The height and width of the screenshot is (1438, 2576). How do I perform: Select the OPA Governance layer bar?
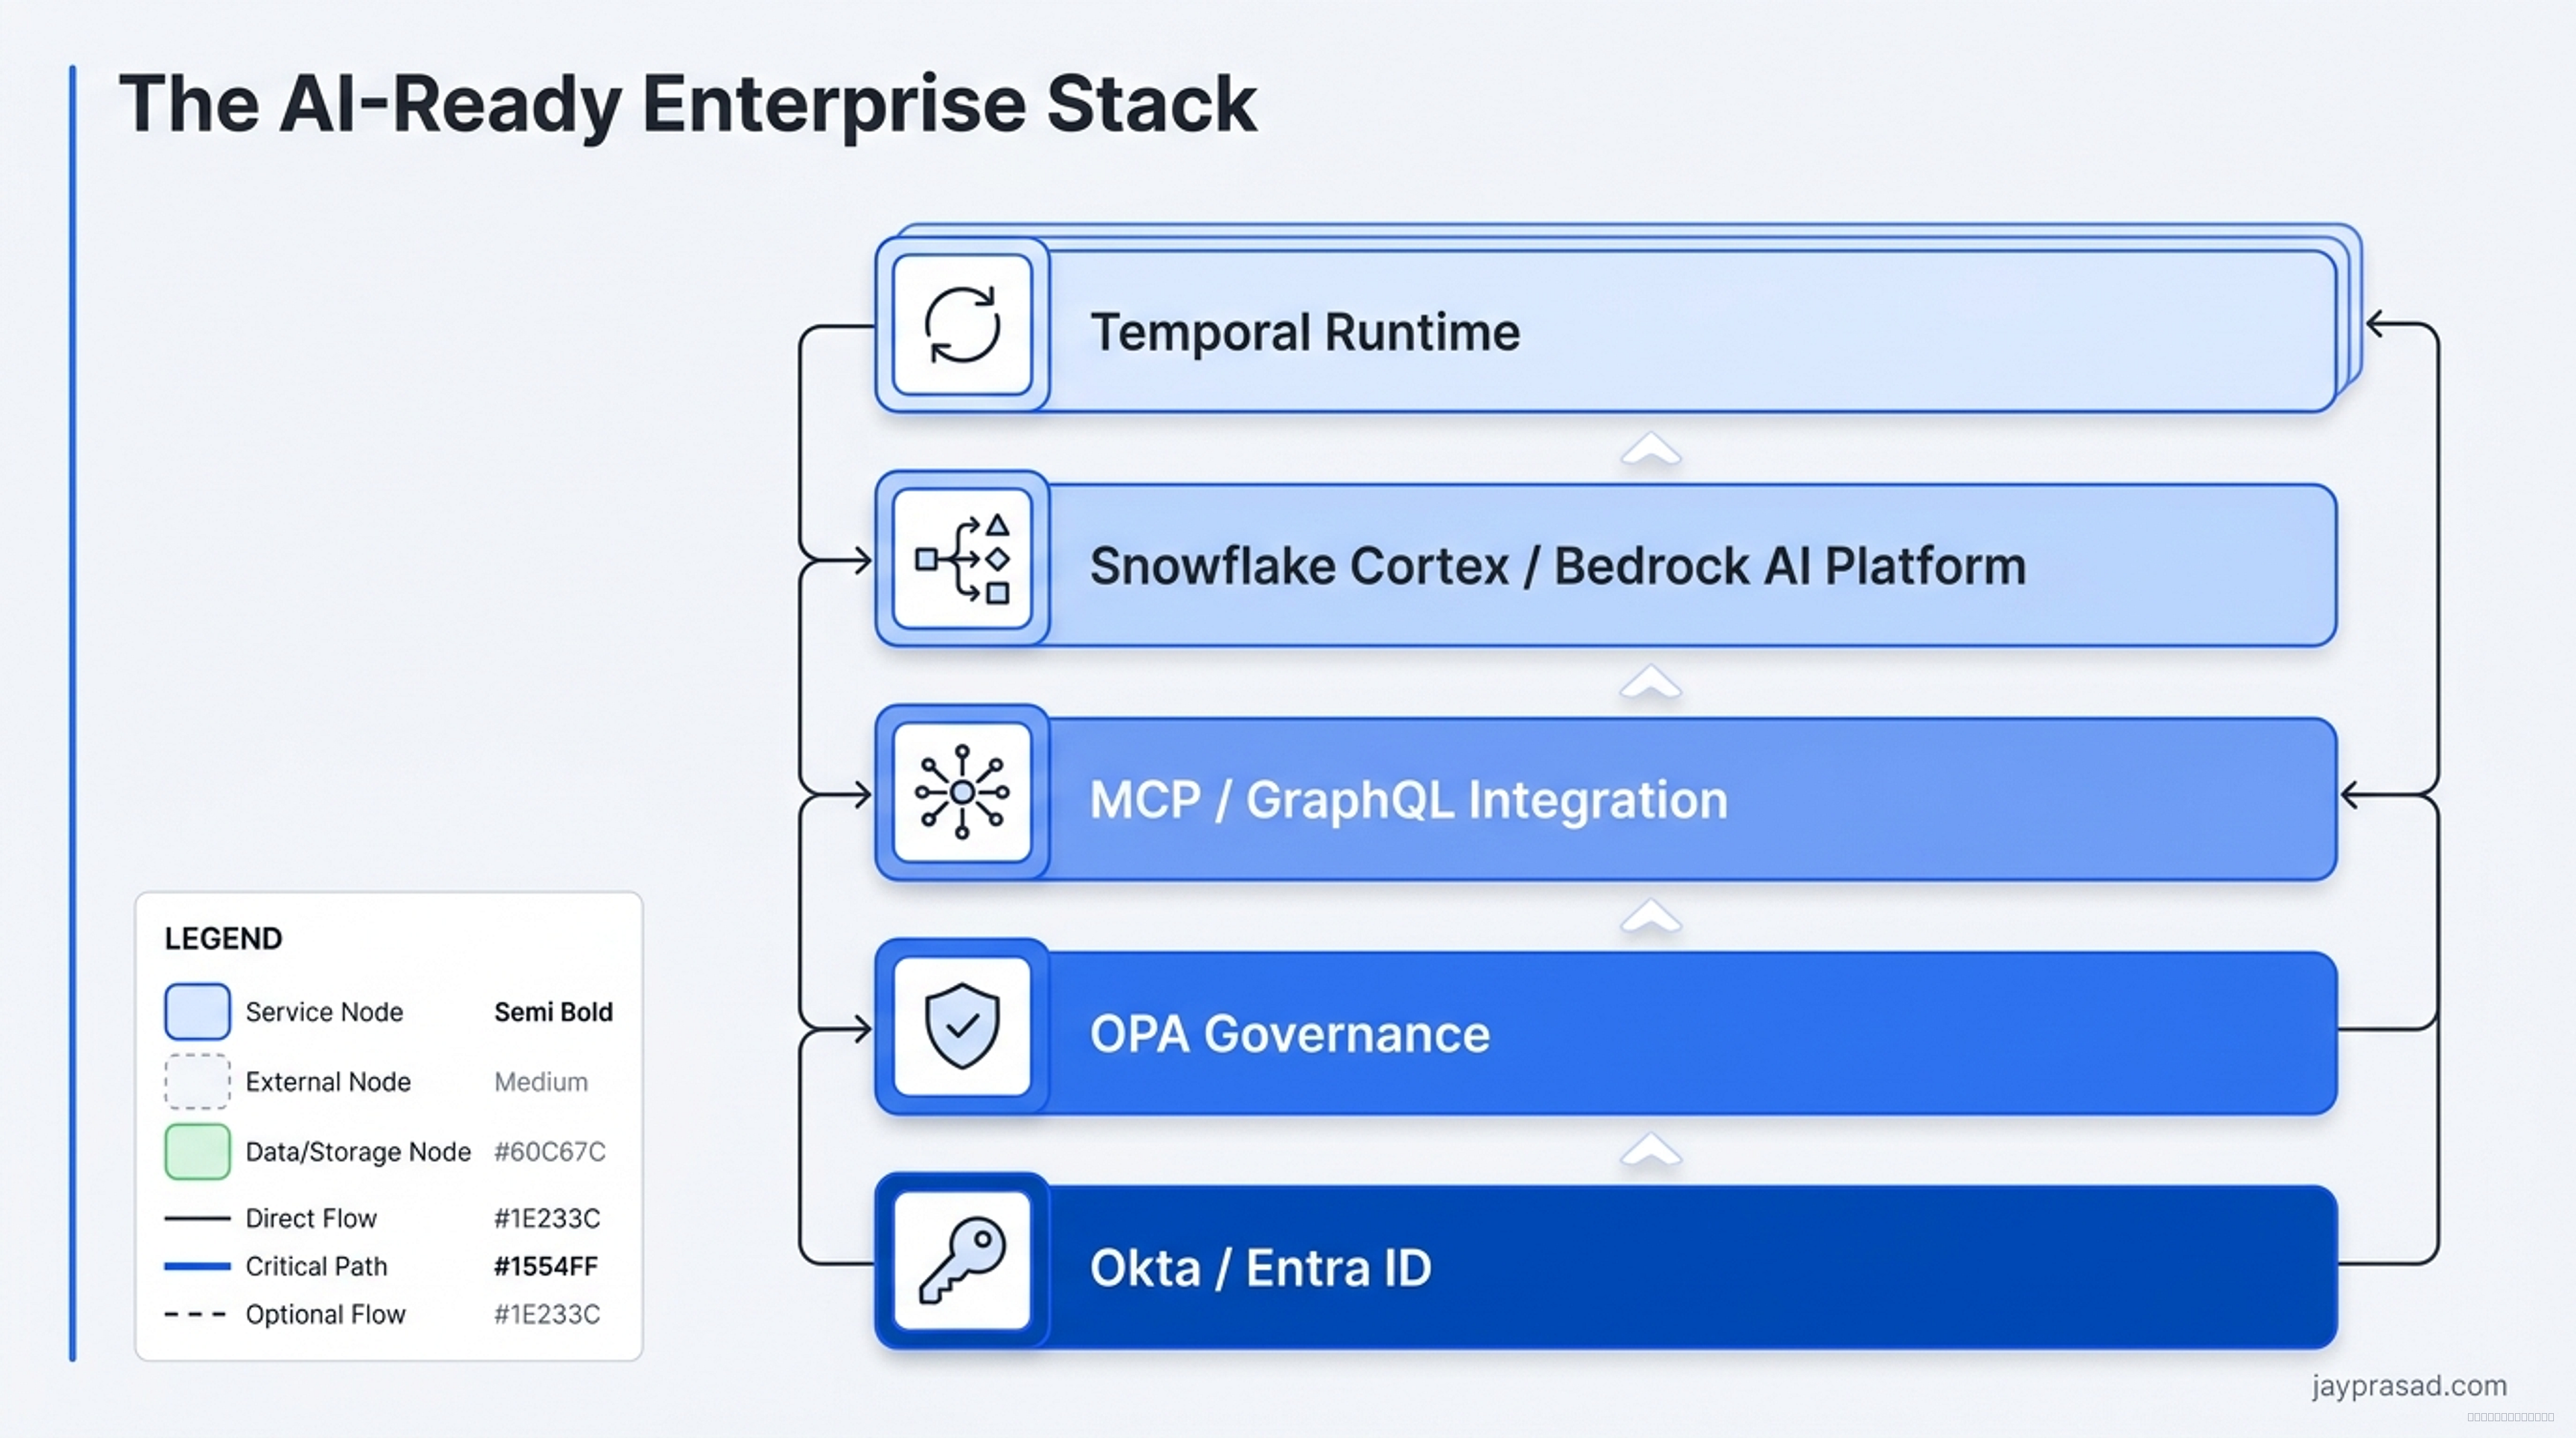pyautogui.click(x=1606, y=1027)
